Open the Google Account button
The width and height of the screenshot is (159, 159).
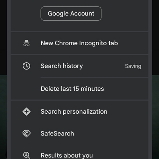coord(71,14)
